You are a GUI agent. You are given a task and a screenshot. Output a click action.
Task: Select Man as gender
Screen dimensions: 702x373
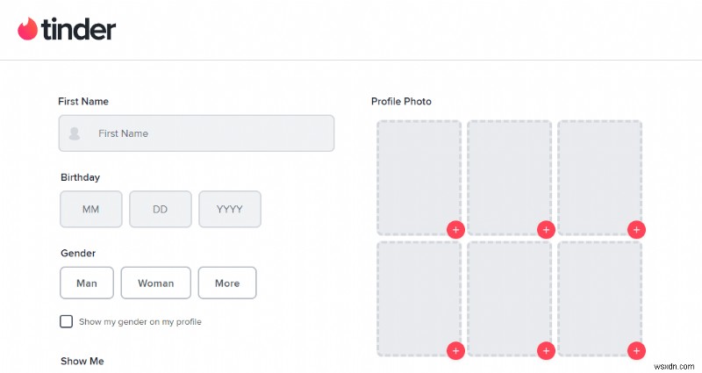click(x=87, y=283)
